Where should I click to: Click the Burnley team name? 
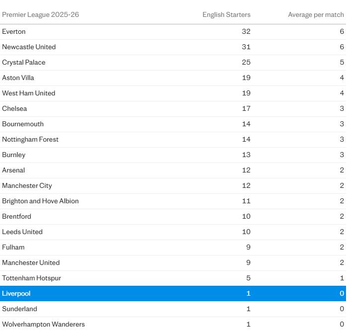(x=13, y=155)
